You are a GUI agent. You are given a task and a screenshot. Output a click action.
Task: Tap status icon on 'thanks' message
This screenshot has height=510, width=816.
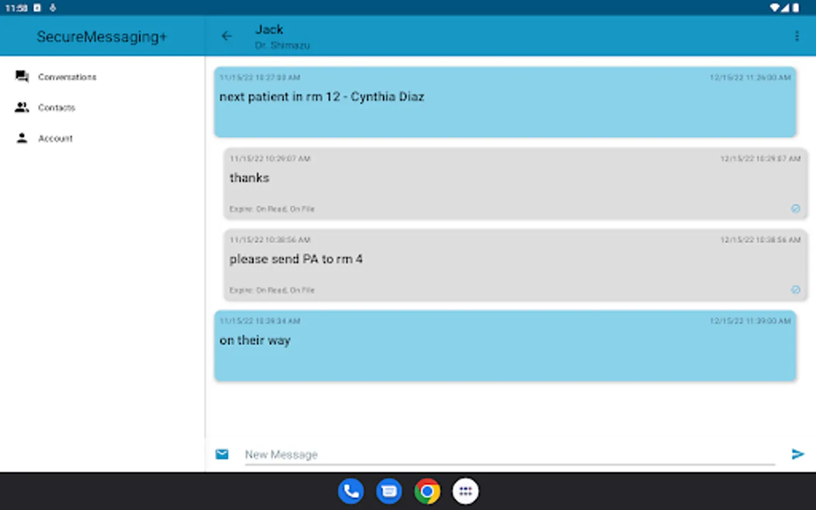pyautogui.click(x=796, y=209)
